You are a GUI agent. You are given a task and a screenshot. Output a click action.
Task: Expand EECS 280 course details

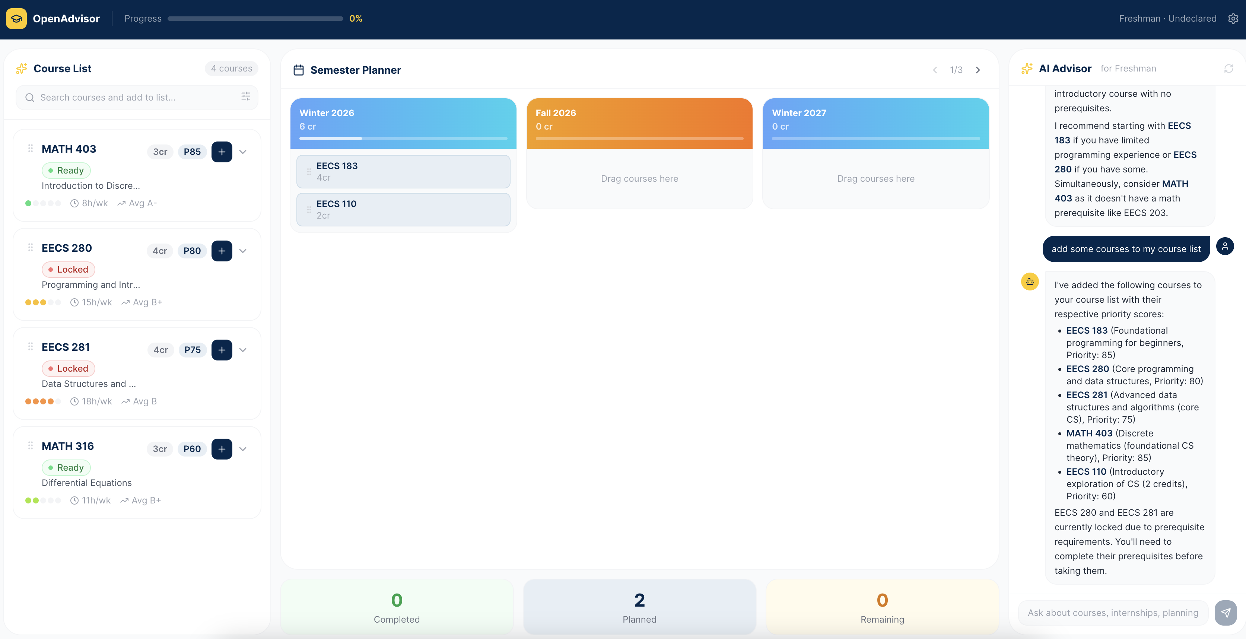(x=243, y=251)
